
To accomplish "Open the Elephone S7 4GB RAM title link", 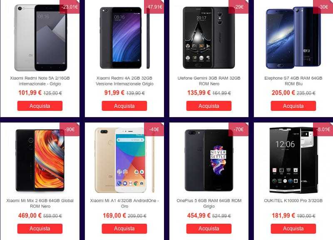I will pyautogui.click(x=293, y=81).
